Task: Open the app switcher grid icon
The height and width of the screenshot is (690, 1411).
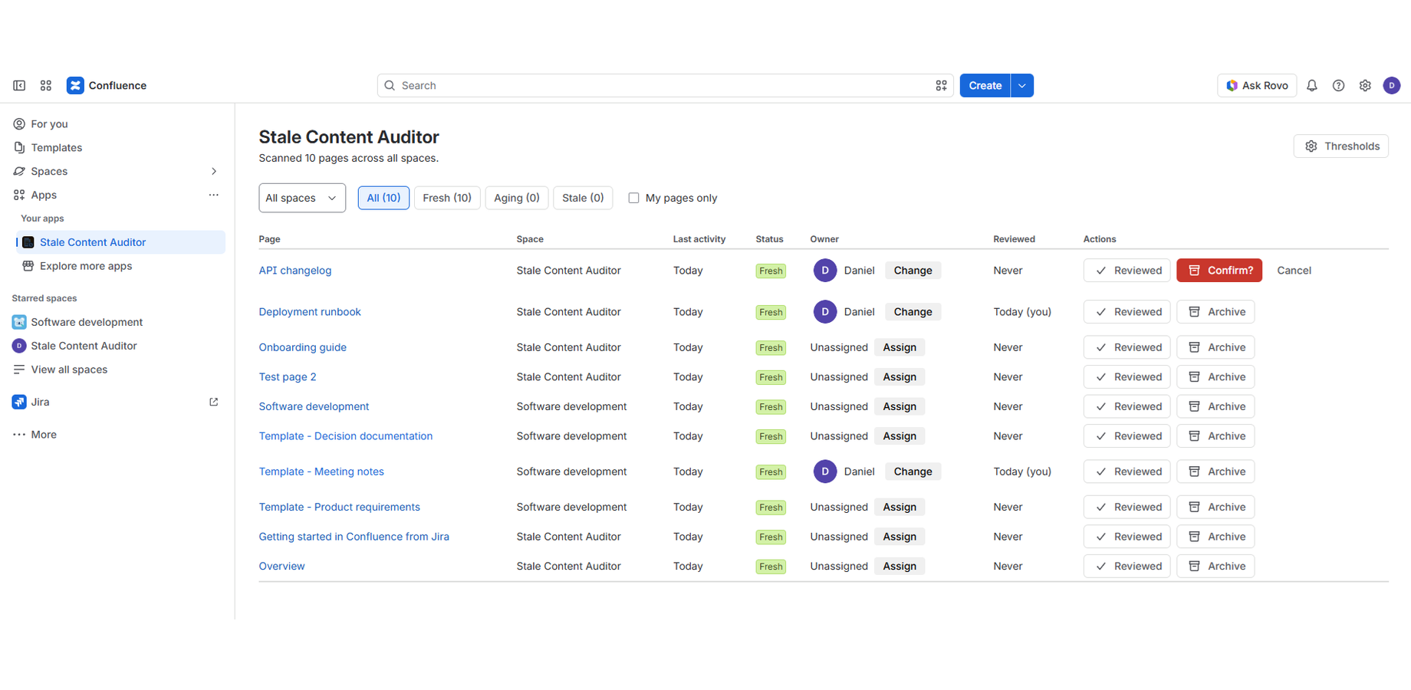Action: tap(46, 86)
